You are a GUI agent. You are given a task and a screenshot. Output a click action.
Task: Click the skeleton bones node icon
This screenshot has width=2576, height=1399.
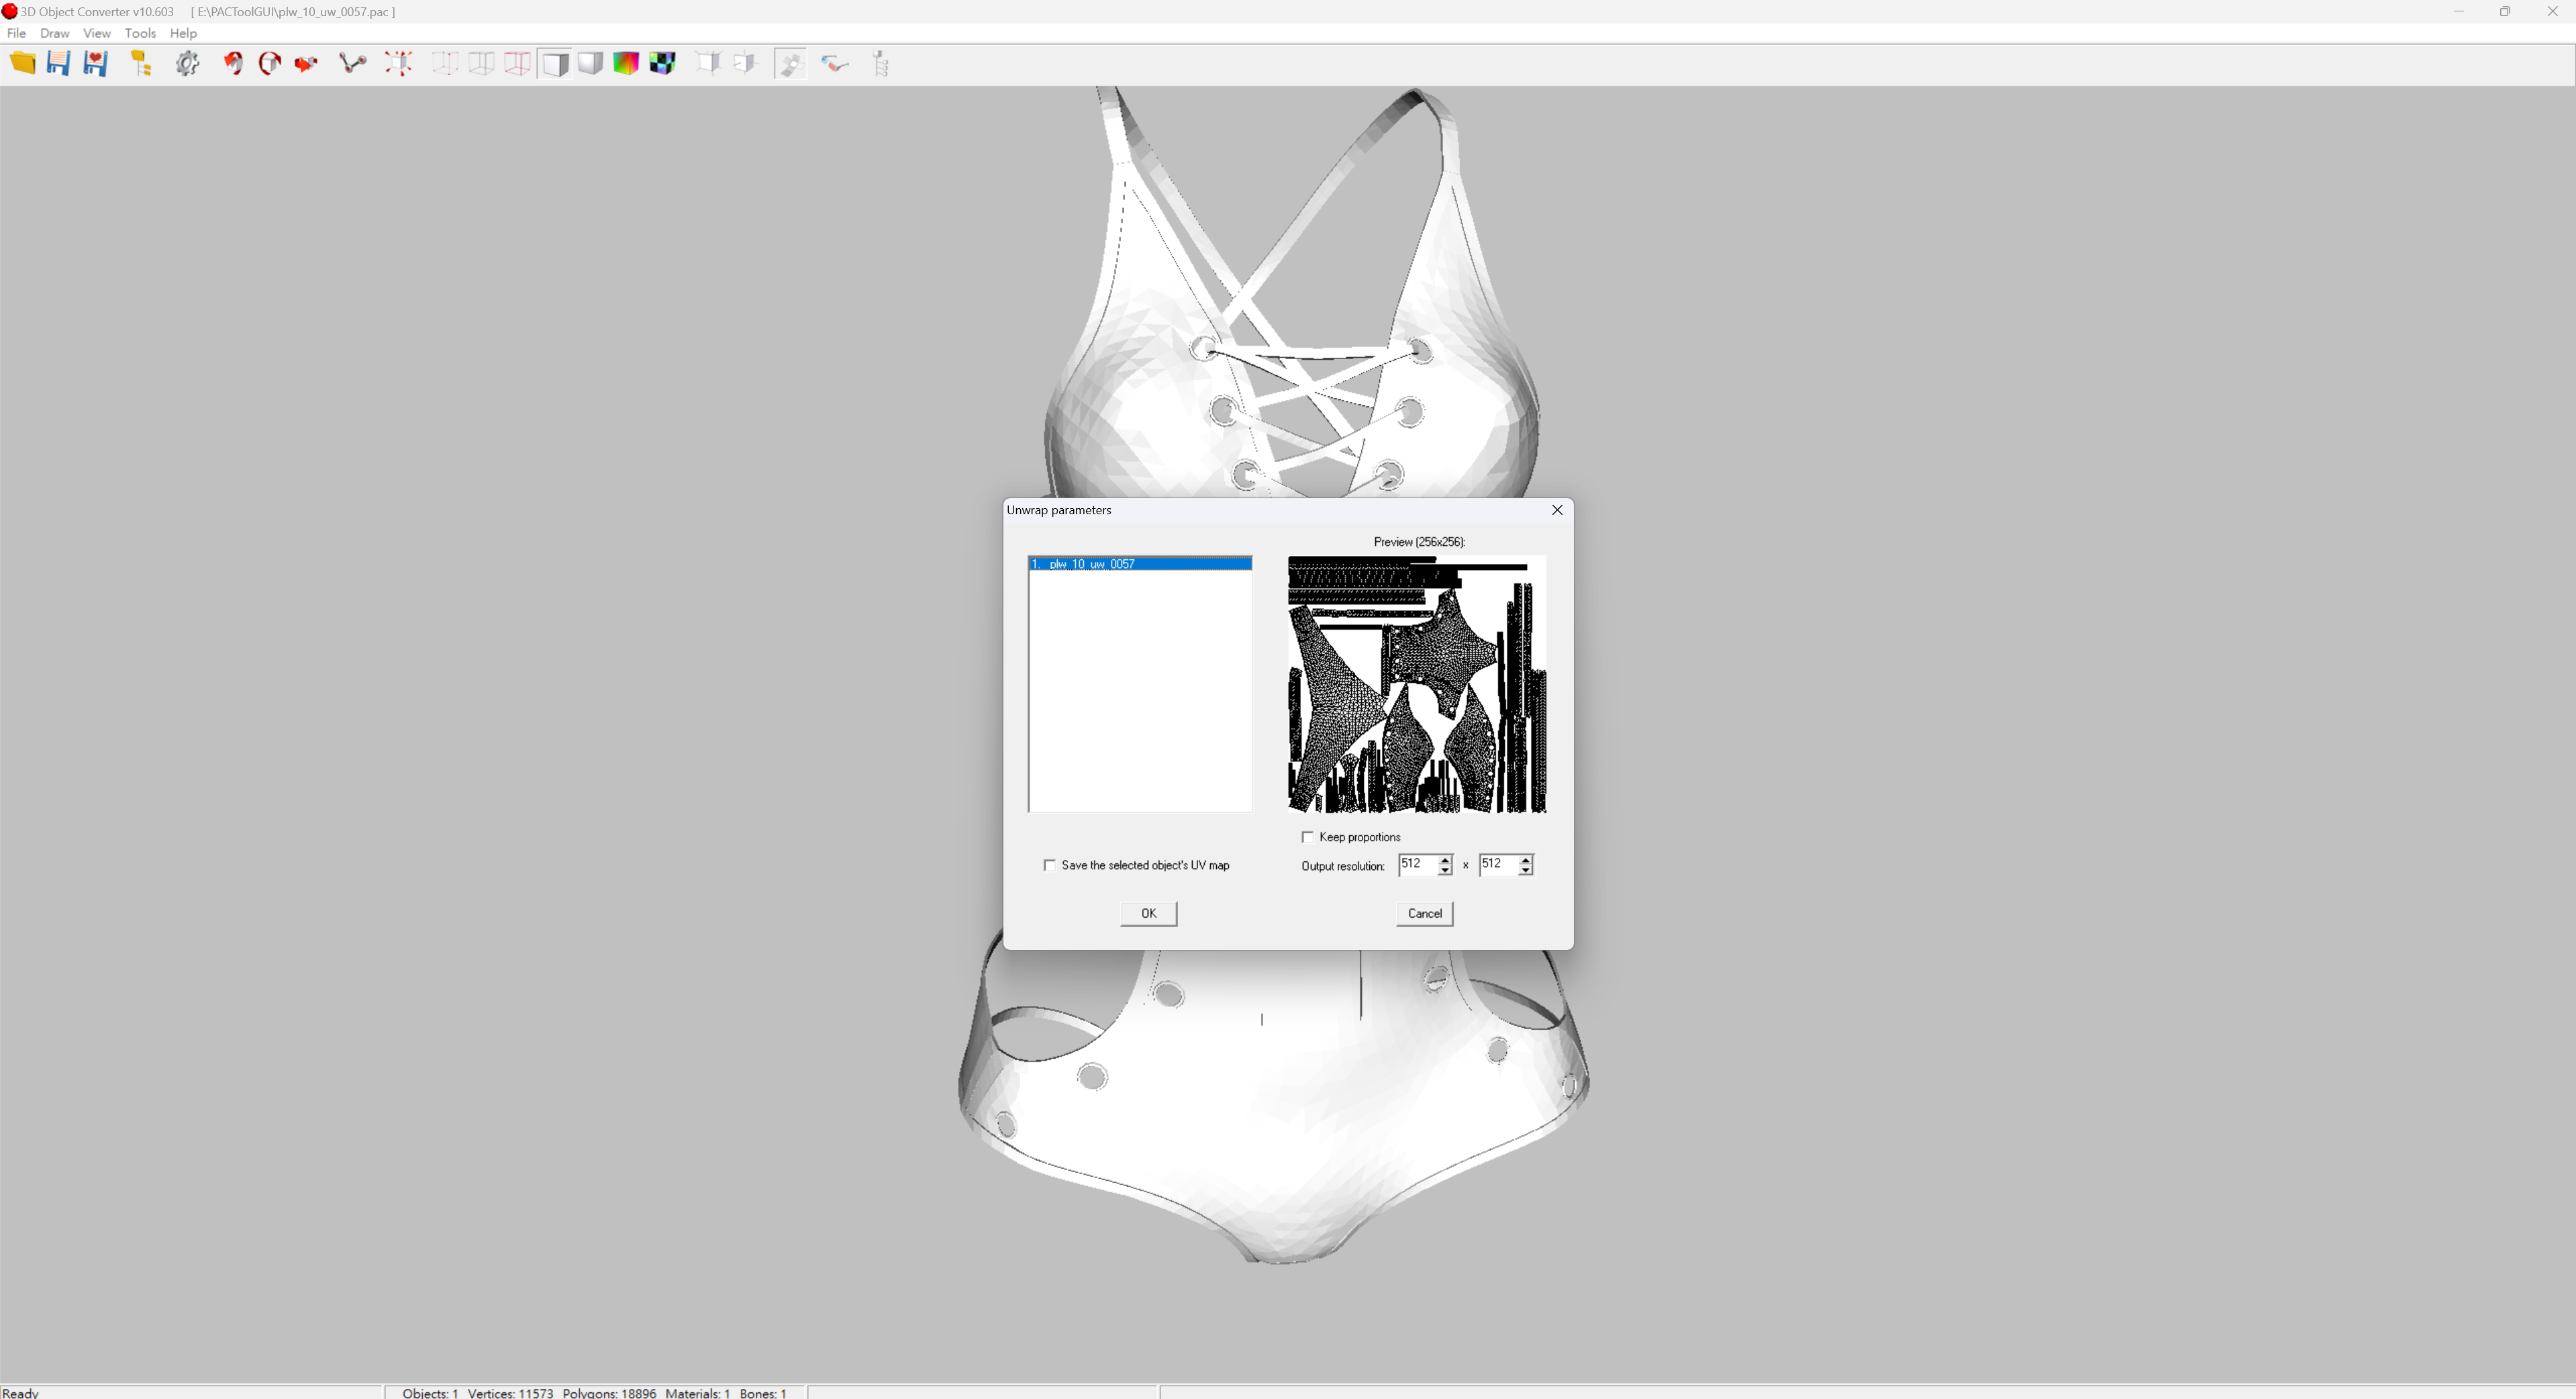pyautogui.click(x=352, y=63)
